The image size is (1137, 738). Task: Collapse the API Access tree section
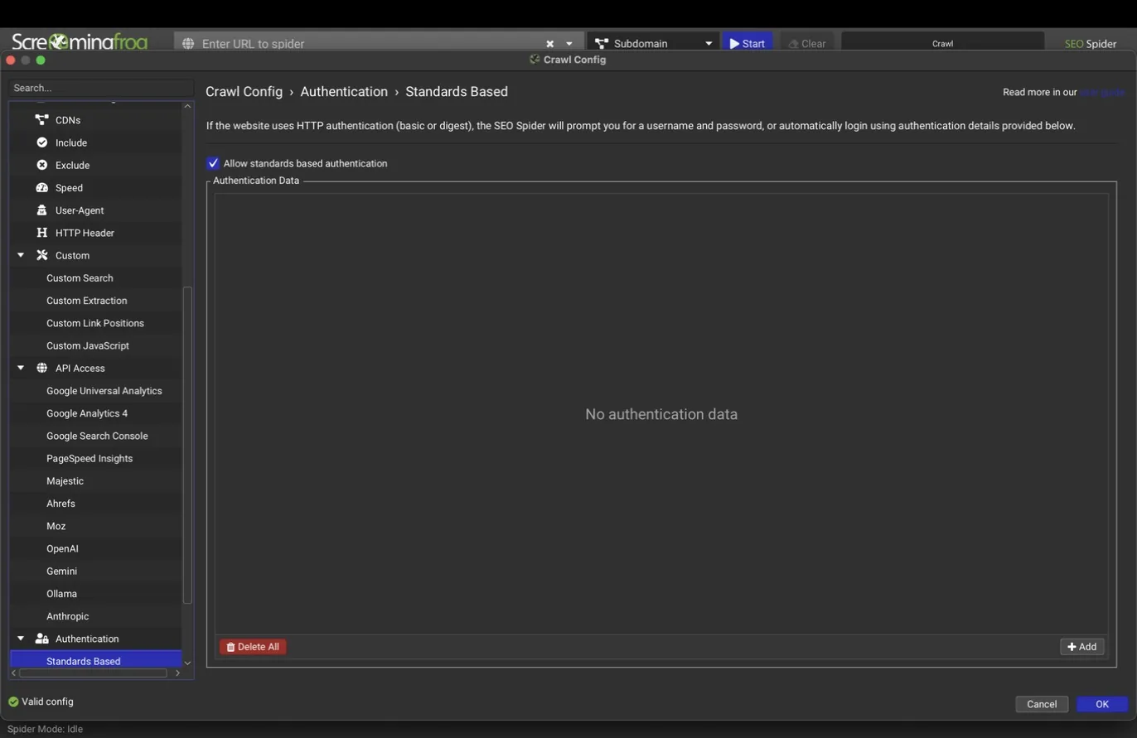pos(21,368)
